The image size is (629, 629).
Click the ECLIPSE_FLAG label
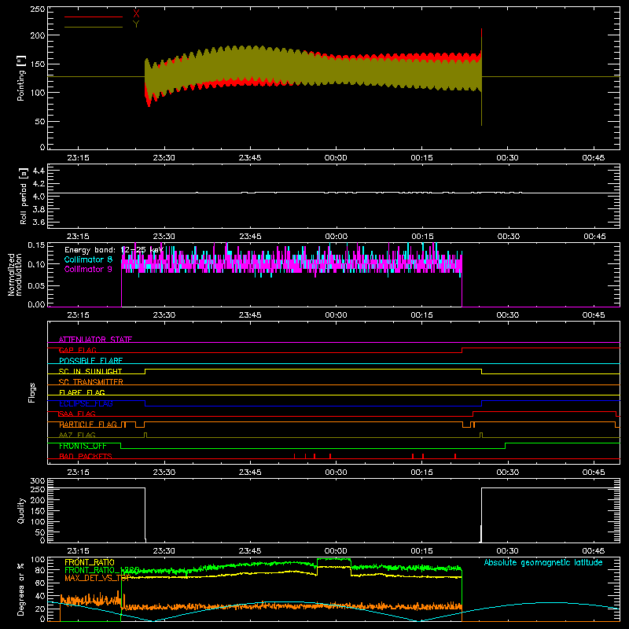[86, 403]
